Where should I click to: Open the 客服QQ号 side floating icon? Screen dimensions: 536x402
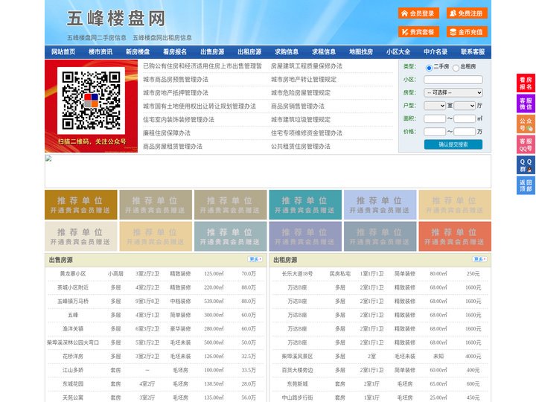coord(526,144)
